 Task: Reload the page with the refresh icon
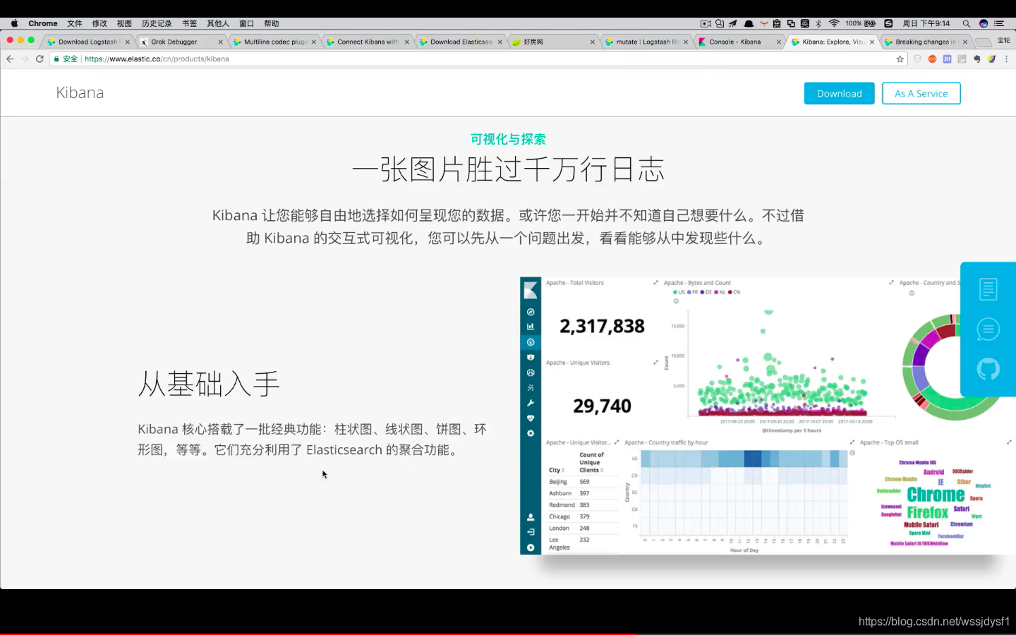tap(40, 59)
